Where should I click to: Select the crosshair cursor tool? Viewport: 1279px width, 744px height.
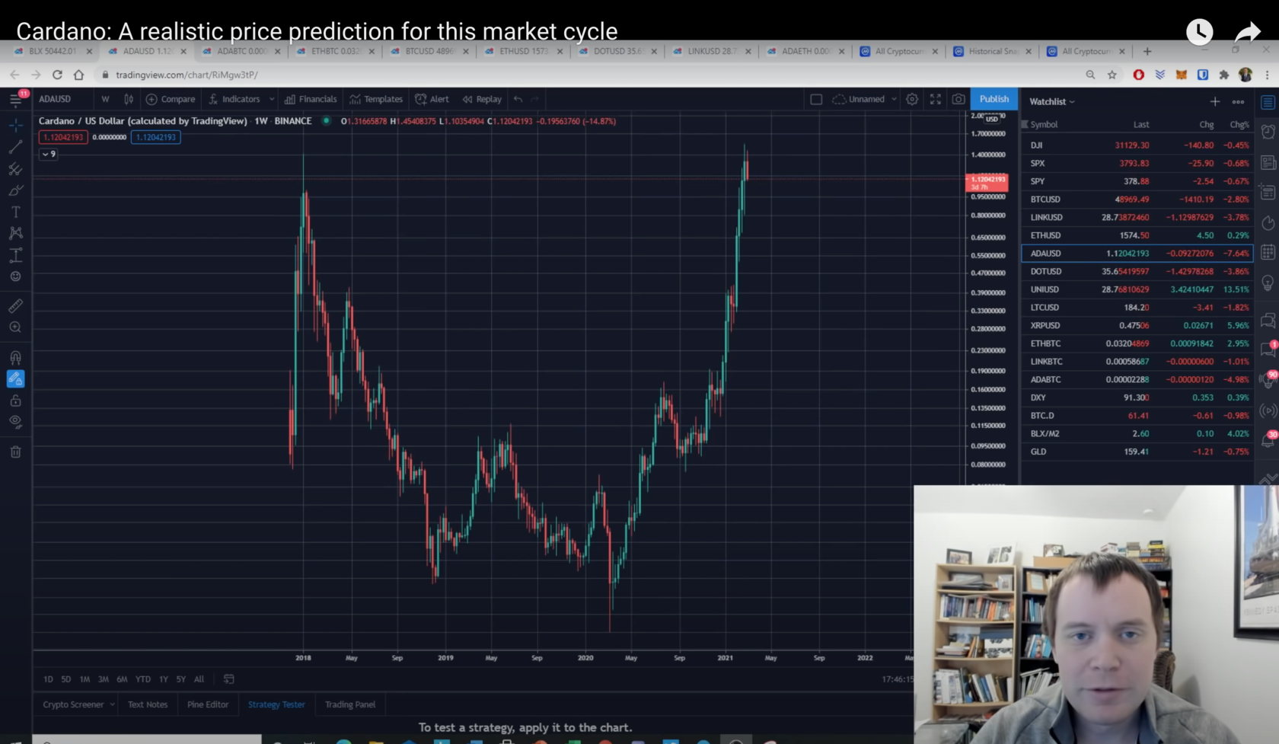(x=15, y=126)
